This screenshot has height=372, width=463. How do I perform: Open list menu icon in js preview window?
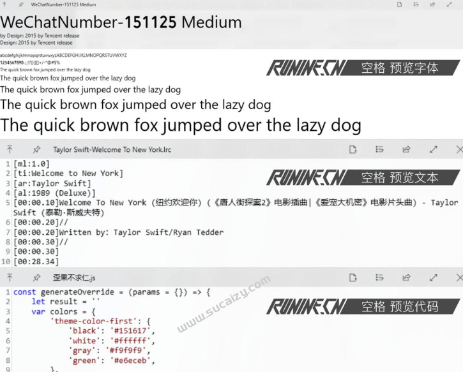pyautogui.click(x=379, y=278)
